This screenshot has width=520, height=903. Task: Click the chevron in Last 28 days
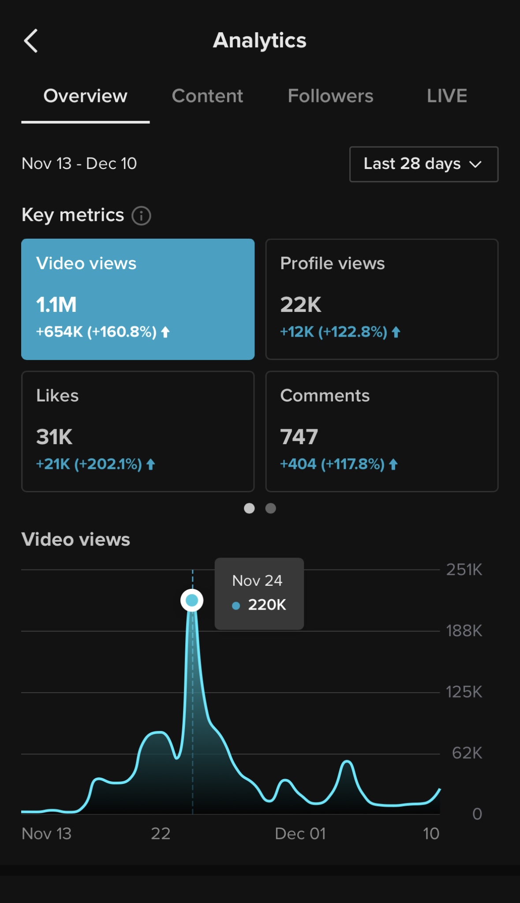coord(475,165)
